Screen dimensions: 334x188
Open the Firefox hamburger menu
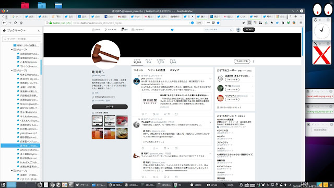click(x=301, y=23)
